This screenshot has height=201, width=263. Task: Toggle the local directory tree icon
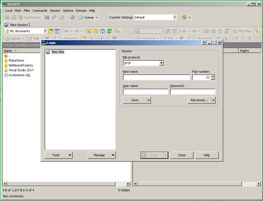click(x=117, y=31)
